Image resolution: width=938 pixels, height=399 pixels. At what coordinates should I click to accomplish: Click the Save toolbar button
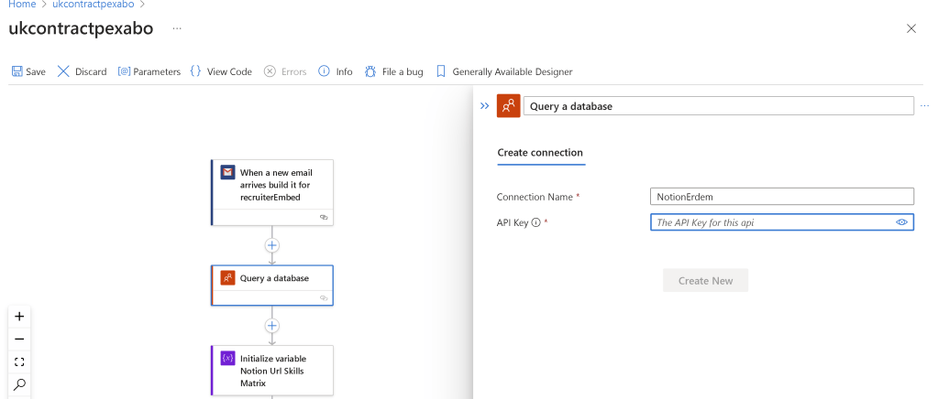[28, 71]
